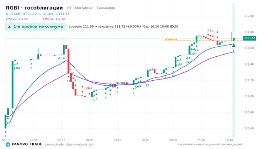The width and height of the screenshot is (265, 149).
Task: Click the 111.60 price axis label
Action: pyautogui.click(x=249, y=48)
